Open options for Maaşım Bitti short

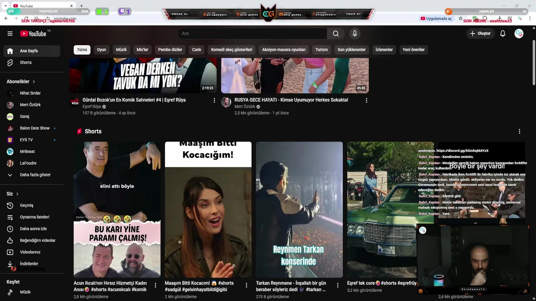[x=246, y=285]
